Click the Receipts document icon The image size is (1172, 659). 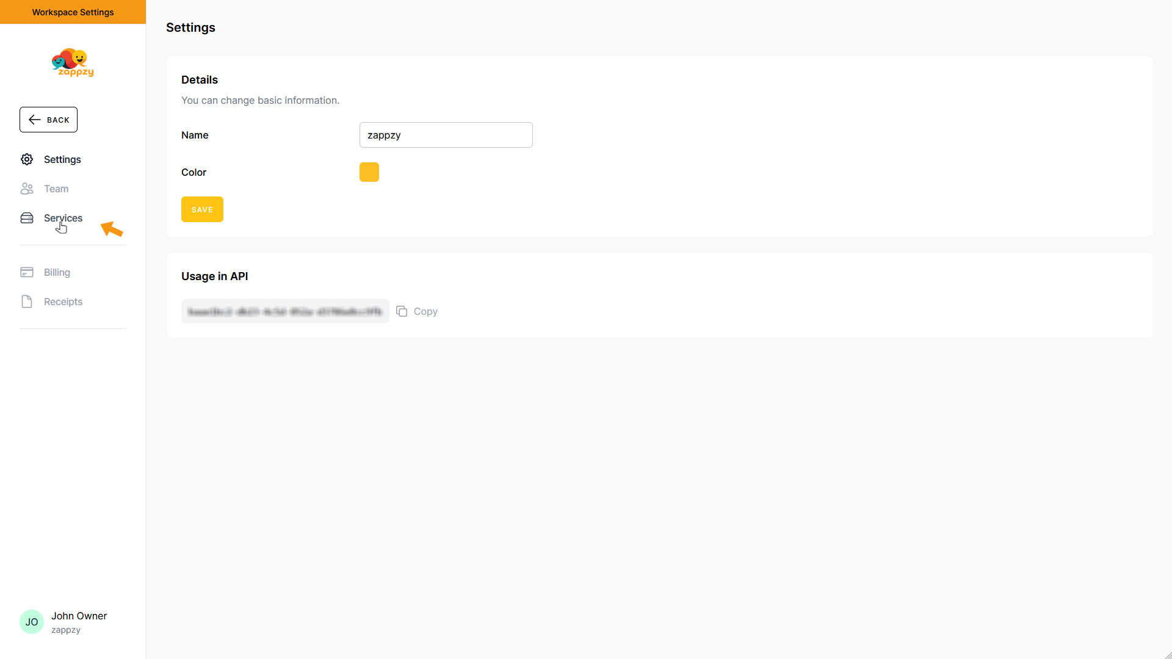click(x=27, y=301)
